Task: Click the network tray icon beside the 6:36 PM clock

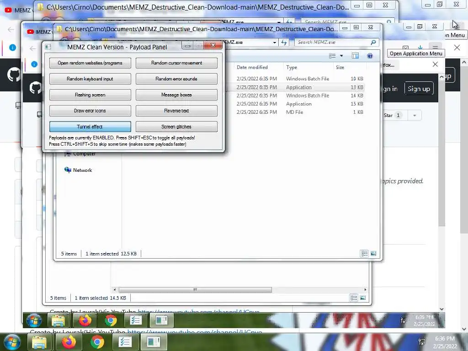Action: 422,342
